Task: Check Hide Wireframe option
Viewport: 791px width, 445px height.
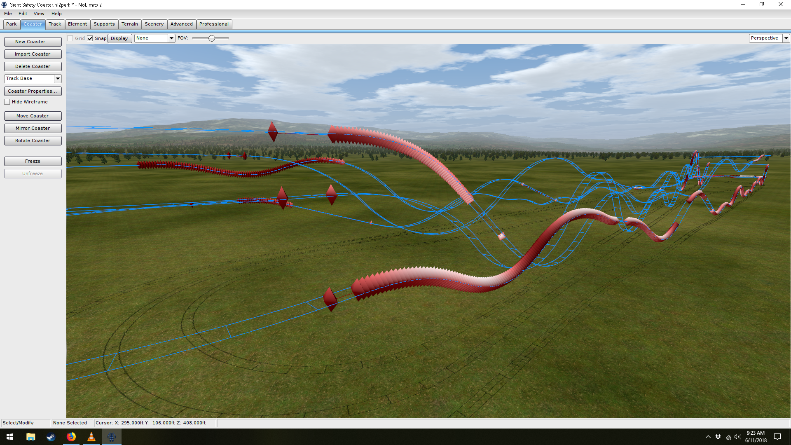Action: [7, 102]
